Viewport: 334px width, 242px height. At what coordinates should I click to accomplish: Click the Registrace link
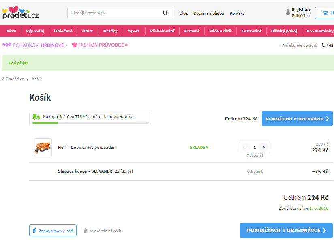tap(302, 10)
